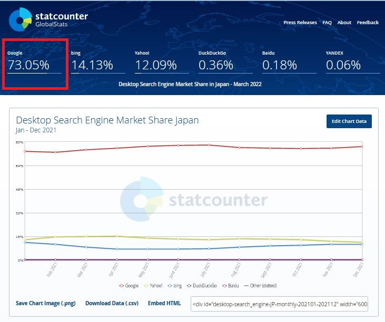Click the bing data point for Aug 2021

(x=240, y=247)
